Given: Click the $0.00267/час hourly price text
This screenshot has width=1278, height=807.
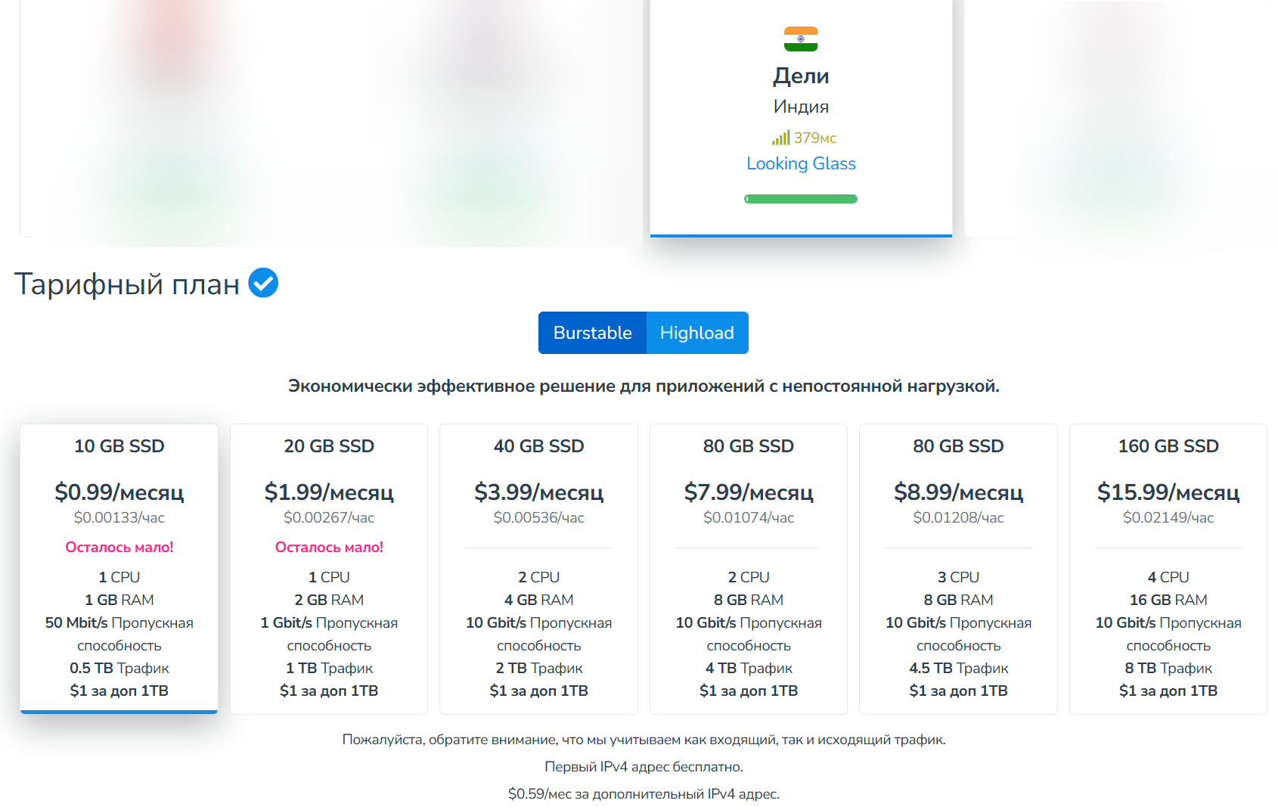Looking at the screenshot, I should point(329,517).
